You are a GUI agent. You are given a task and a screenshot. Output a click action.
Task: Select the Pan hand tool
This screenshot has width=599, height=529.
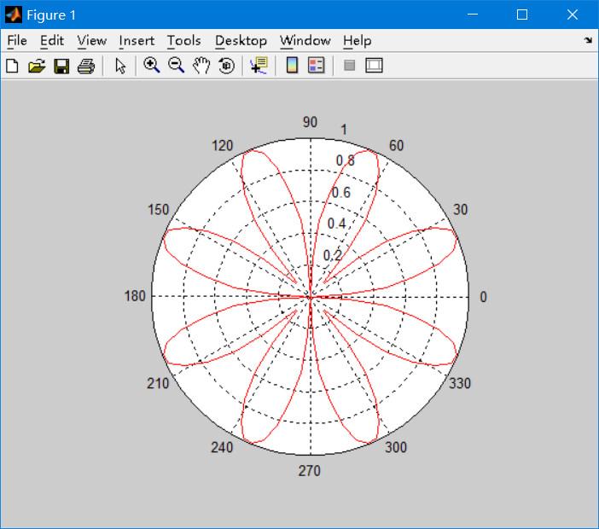(x=201, y=66)
